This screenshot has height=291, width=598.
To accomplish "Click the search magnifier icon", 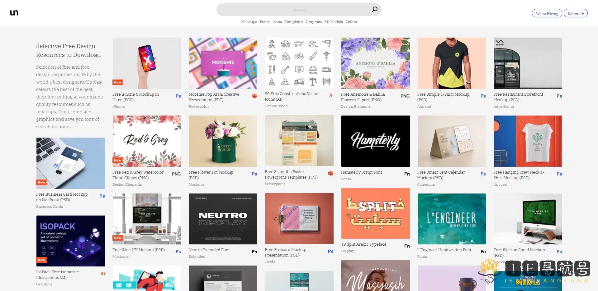I will coord(374,9).
